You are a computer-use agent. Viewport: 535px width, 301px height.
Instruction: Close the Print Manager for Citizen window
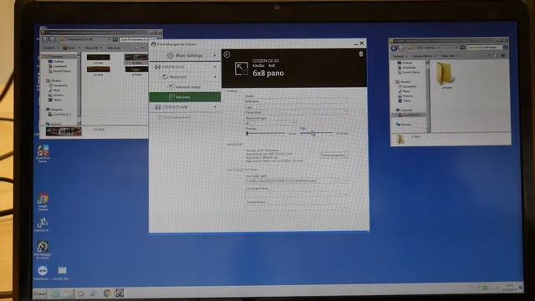(x=362, y=43)
